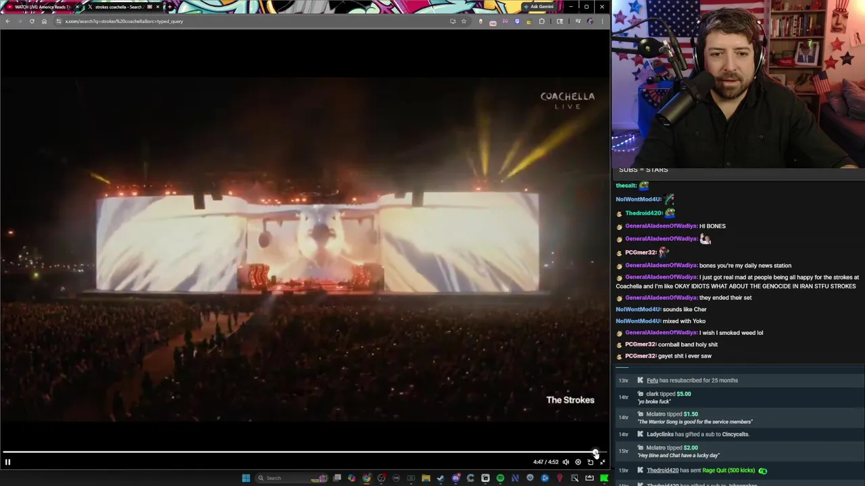Open a new browser tab with the plus button
The image size is (865, 486).
click(170, 7)
